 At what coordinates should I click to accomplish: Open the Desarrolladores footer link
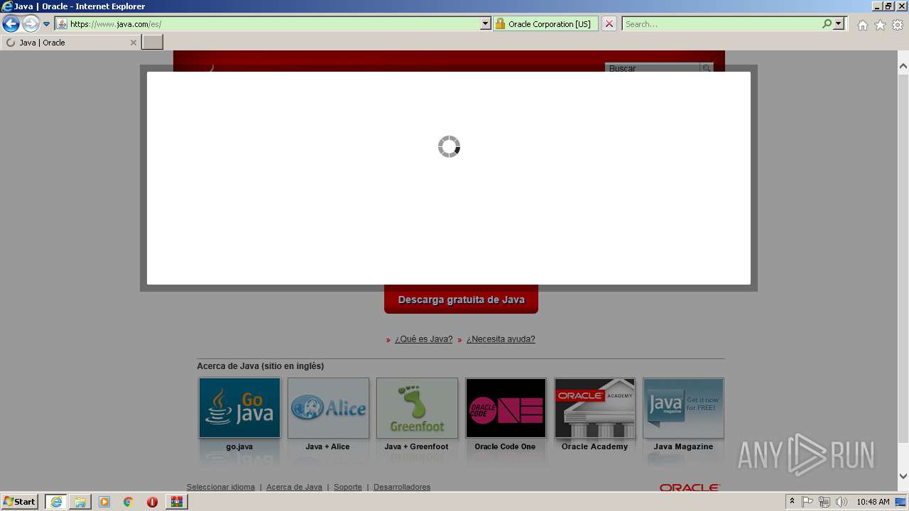click(402, 487)
